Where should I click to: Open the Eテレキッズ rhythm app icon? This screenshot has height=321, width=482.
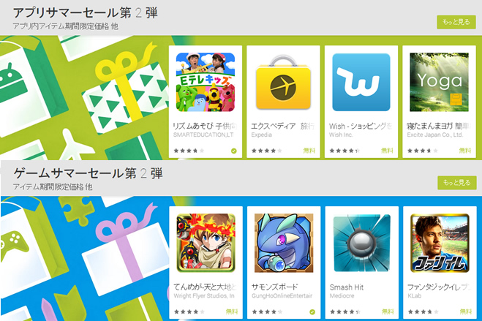click(x=206, y=82)
